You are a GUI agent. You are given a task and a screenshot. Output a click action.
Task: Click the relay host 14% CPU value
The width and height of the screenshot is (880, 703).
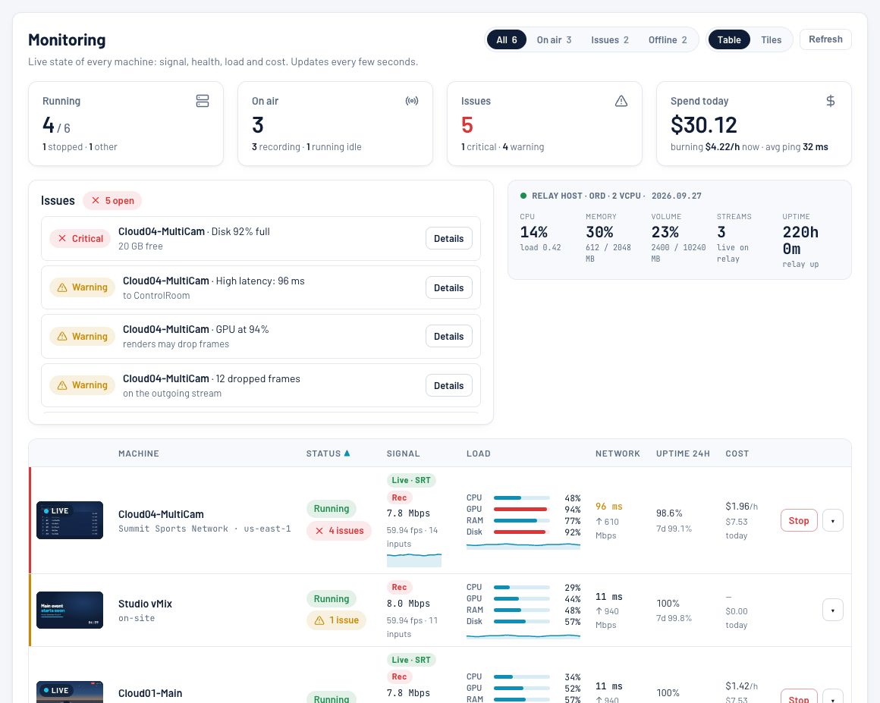(x=534, y=232)
